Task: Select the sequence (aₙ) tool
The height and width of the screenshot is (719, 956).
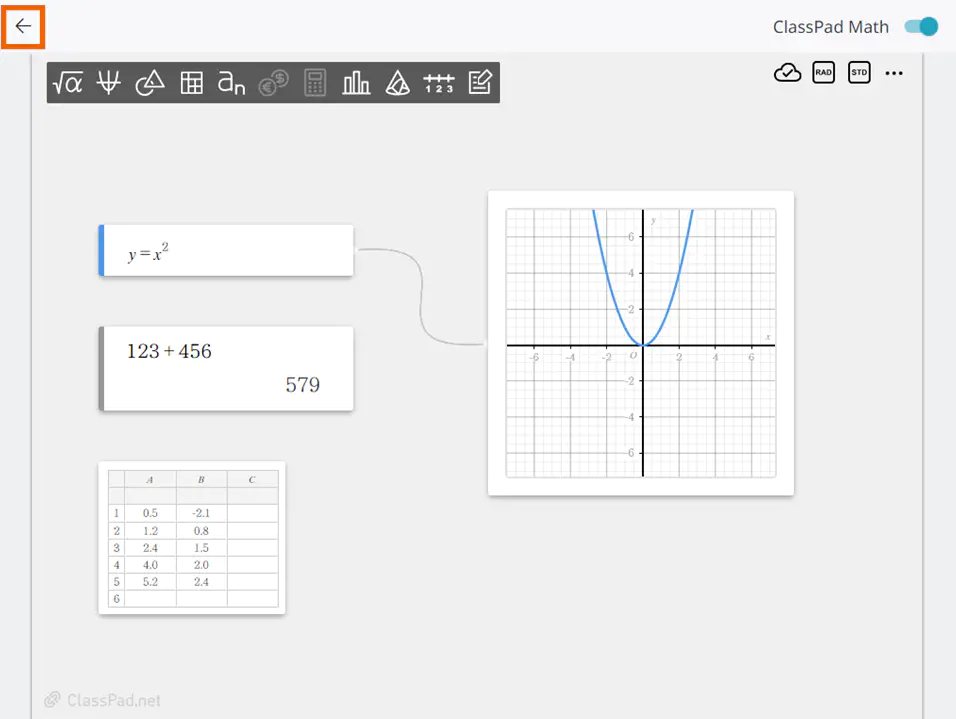Action: [231, 83]
